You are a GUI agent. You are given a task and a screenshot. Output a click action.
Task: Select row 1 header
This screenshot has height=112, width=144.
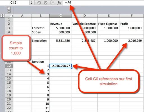[x=9, y=20]
